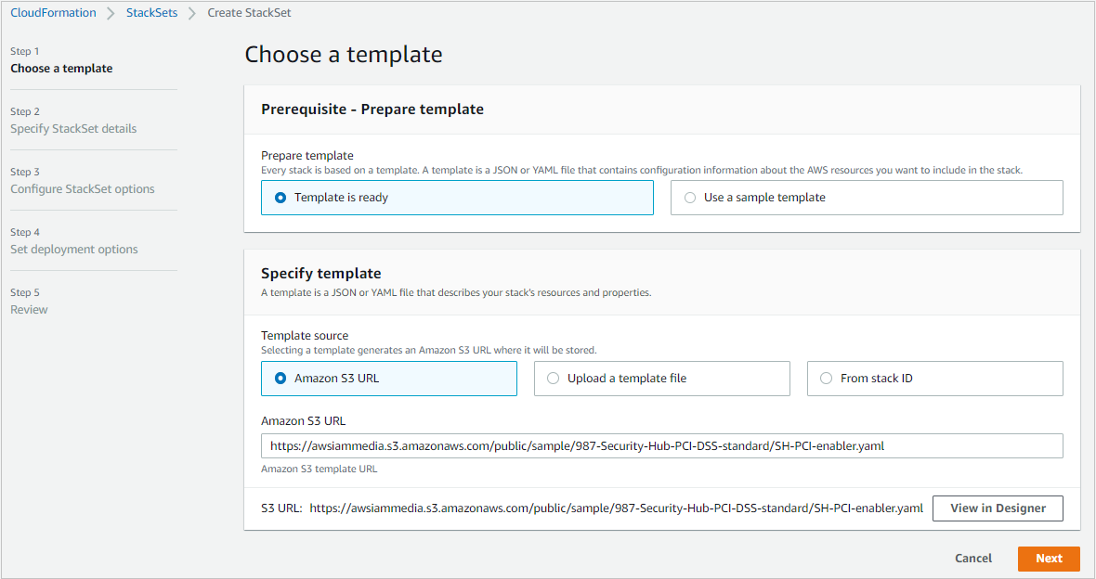Click the Next button
Image resolution: width=1096 pixels, height=579 pixels.
1049,558
